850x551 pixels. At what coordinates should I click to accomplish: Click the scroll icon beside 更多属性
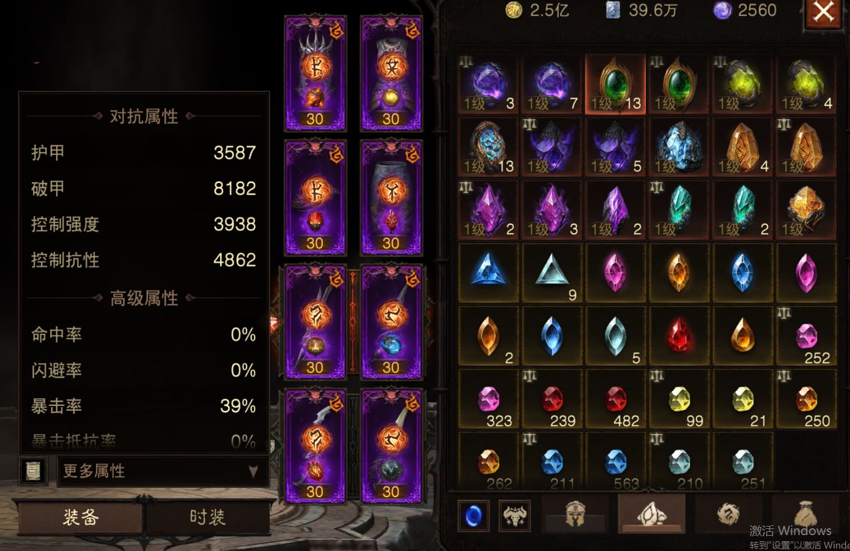[x=34, y=470]
